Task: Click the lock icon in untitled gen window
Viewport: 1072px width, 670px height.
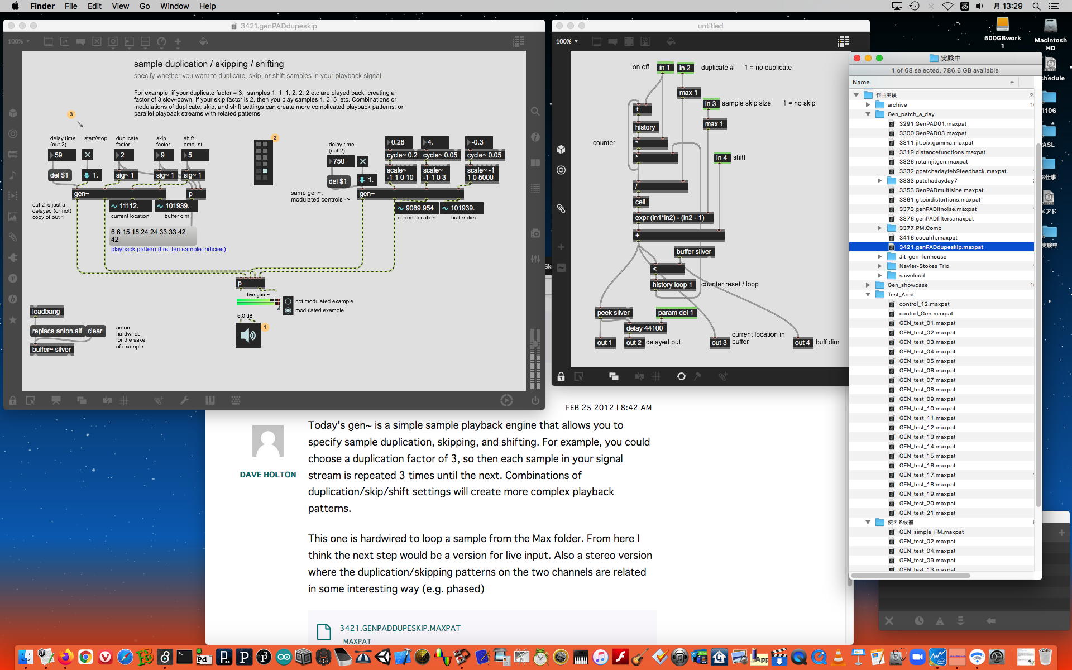Action: 561,376
